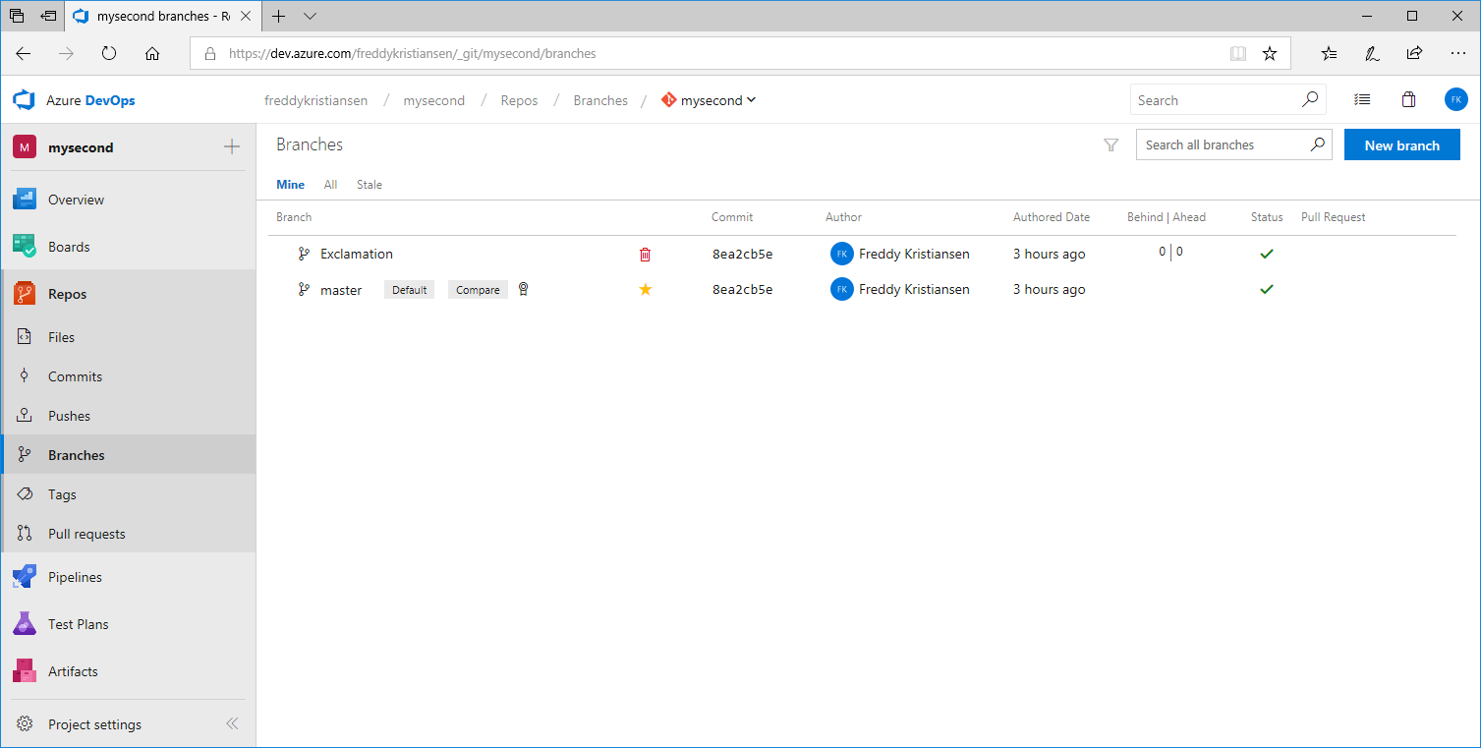The width and height of the screenshot is (1481, 748).
Task: Collapse the sidebar with double chevron
Action: (232, 724)
